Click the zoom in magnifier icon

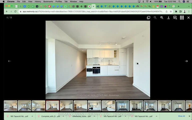[x=162, y=17]
